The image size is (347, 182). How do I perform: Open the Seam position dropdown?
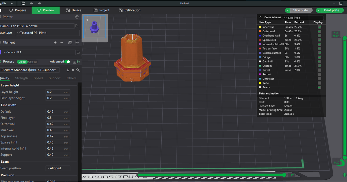pyautogui.click(x=58, y=168)
